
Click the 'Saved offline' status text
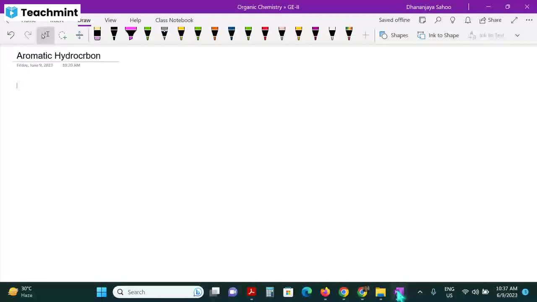point(394,20)
